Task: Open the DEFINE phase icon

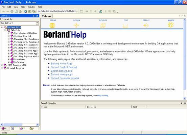Action: (52, 25)
